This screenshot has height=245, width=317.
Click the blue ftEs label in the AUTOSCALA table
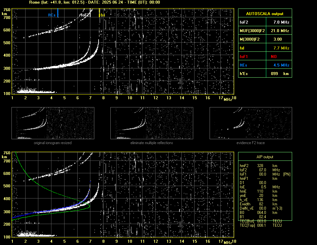pos(243,65)
